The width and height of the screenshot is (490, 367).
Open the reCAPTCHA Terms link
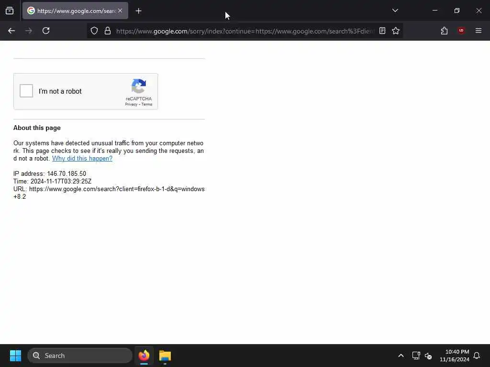147,104
